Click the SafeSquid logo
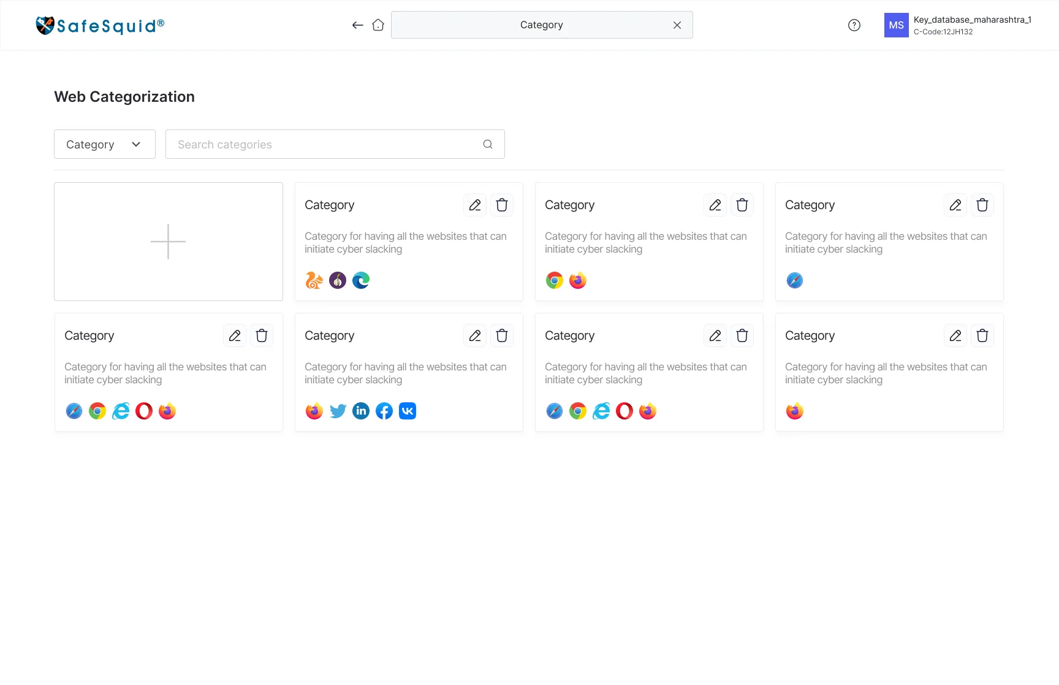Viewport: 1059px width, 685px height. 100,25
